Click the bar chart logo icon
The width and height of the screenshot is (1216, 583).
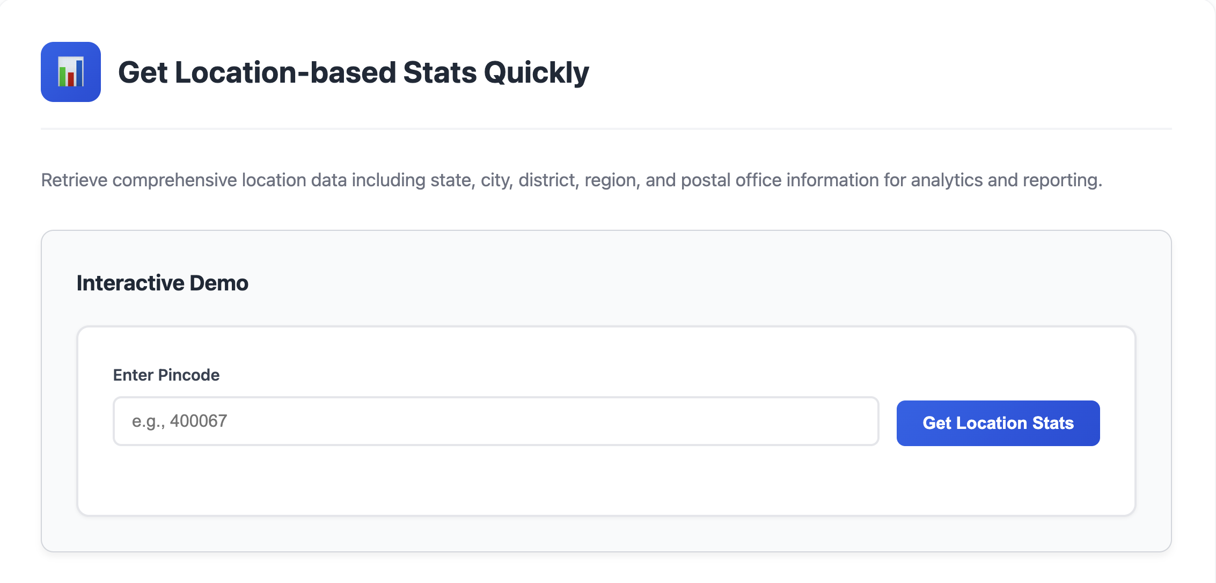(x=71, y=72)
